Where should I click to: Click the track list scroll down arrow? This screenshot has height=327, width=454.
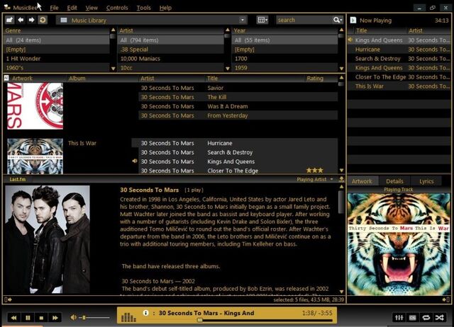(x=341, y=171)
